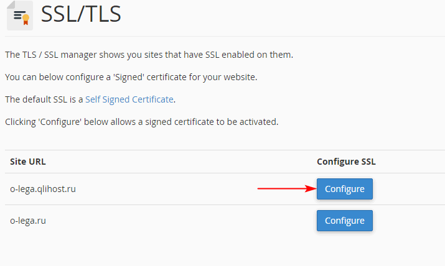Screen dimensions: 445x266
Task: Click the text 'The default SSL is a'
Action: pyautogui.click(x=44, y=99)
